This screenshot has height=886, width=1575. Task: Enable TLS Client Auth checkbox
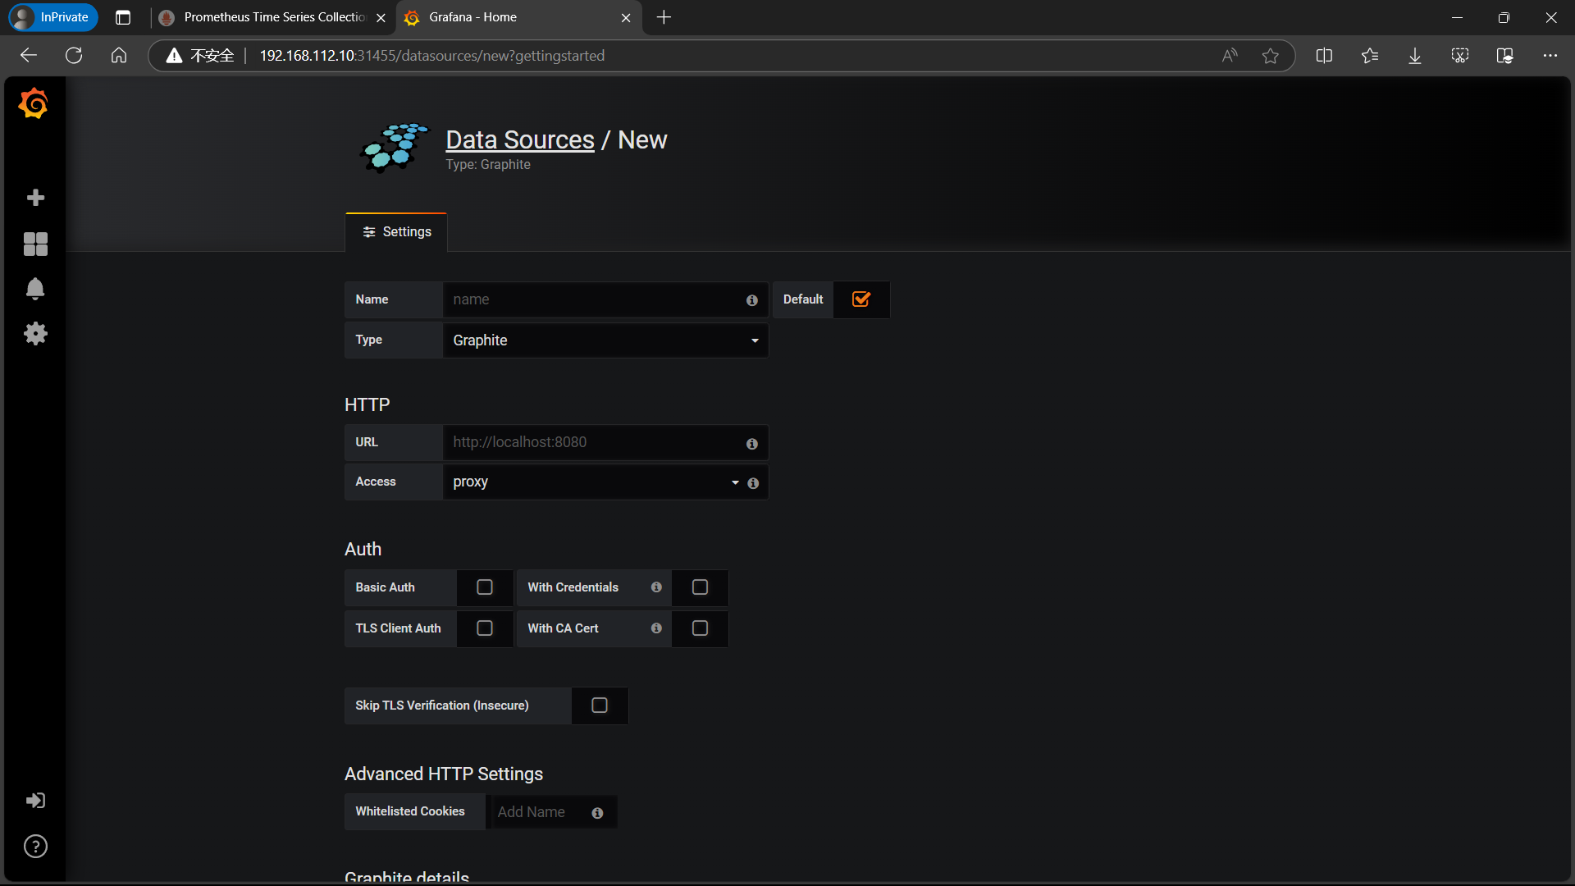point(485,628)
